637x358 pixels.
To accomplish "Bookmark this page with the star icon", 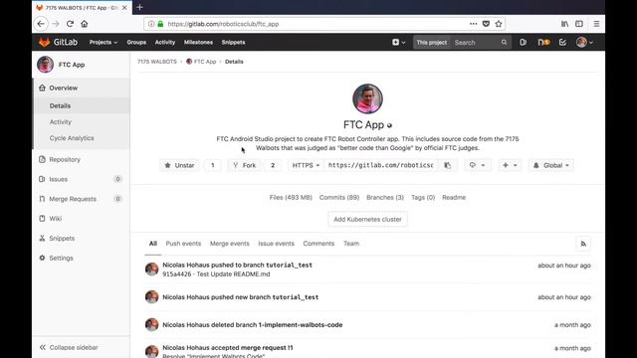I will coord(499,24).
